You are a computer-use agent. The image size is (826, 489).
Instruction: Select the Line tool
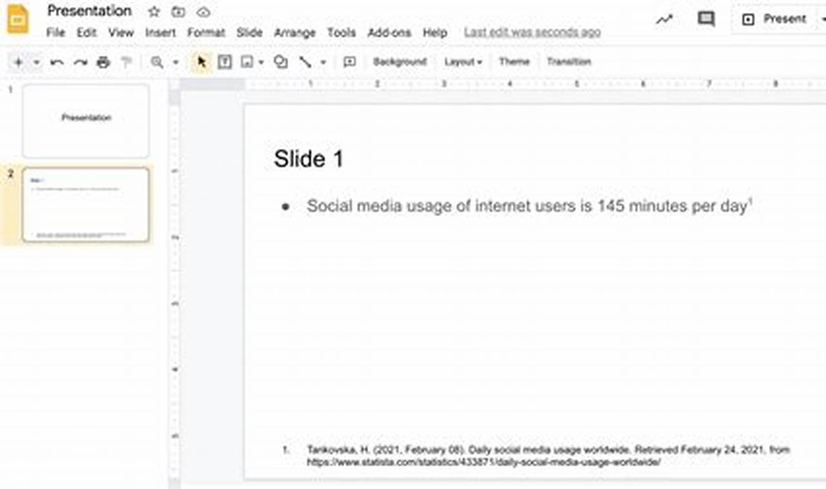tap(304, 62)
